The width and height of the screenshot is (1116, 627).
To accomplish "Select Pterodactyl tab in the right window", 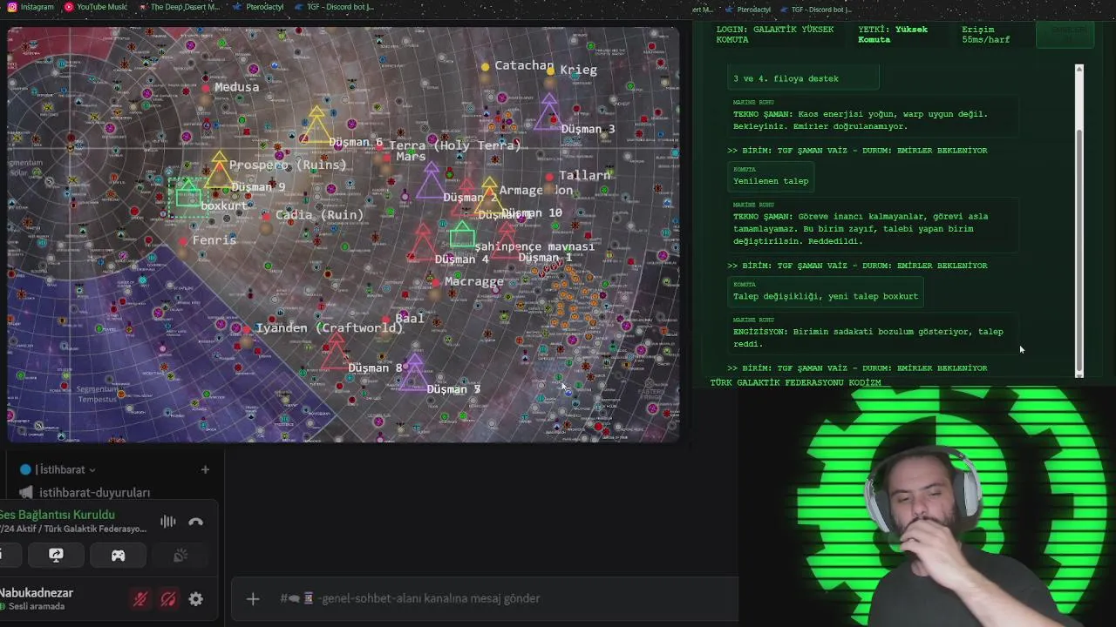I will (746, 10).
